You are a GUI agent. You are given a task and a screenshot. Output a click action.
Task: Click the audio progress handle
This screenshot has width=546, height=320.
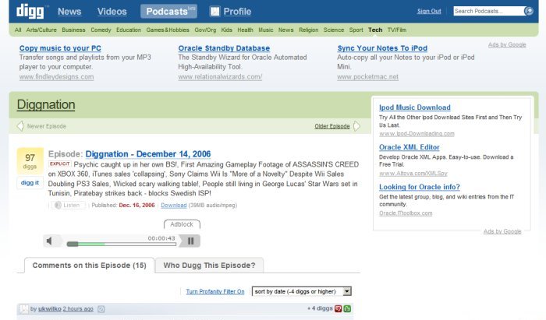73,244
